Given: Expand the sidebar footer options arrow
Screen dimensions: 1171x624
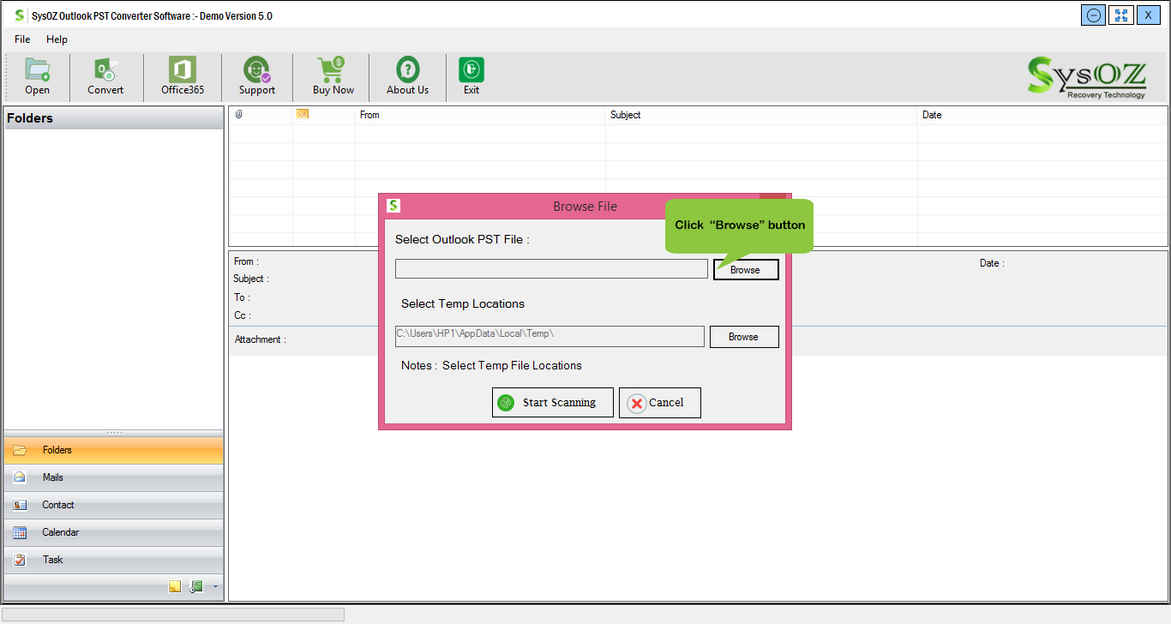Looking at the screenshot, I should [x=215, y=587].
